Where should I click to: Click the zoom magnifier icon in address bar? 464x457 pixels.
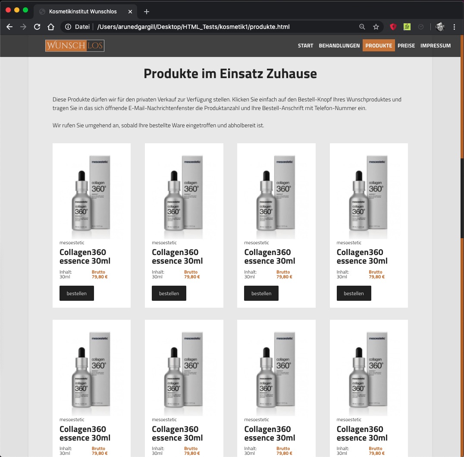[362, 27]
